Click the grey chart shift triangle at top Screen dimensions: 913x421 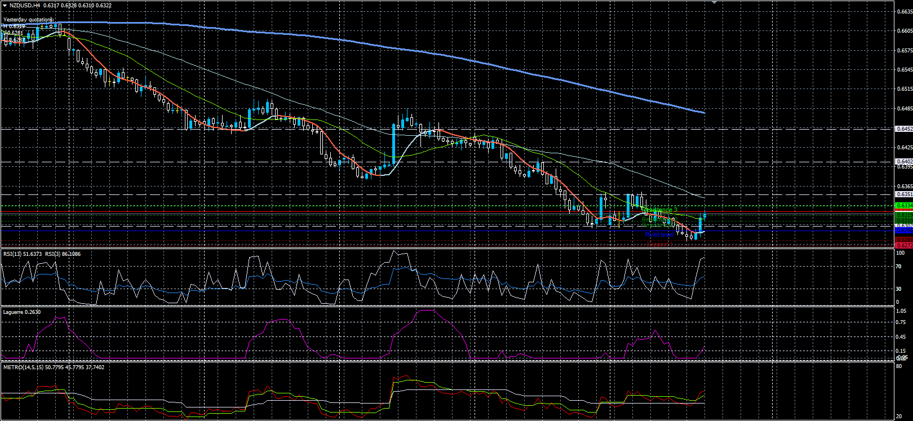tap(715, 3)
